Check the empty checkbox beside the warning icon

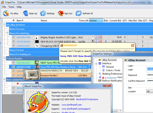(x=14, y=84)
